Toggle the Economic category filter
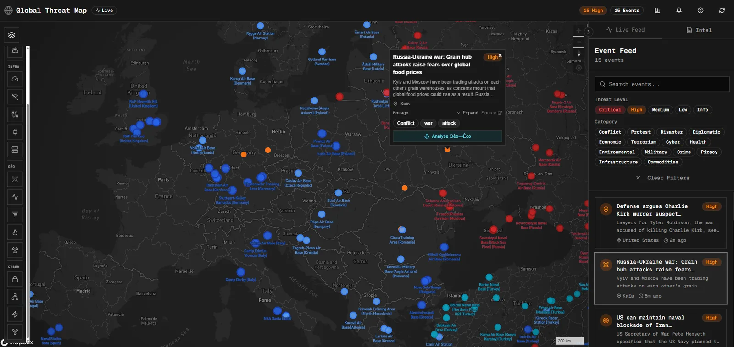The height and width of the screenshot is (347, 734). click(610, 142)
